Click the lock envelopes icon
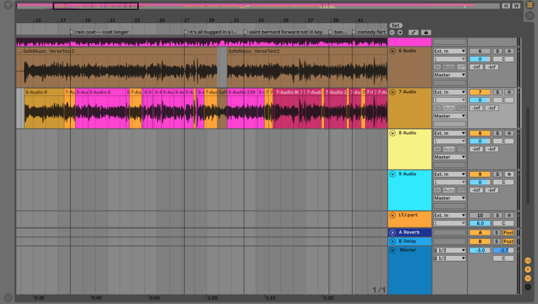Screen dimensions: 538x304 [x=425, y=33]
